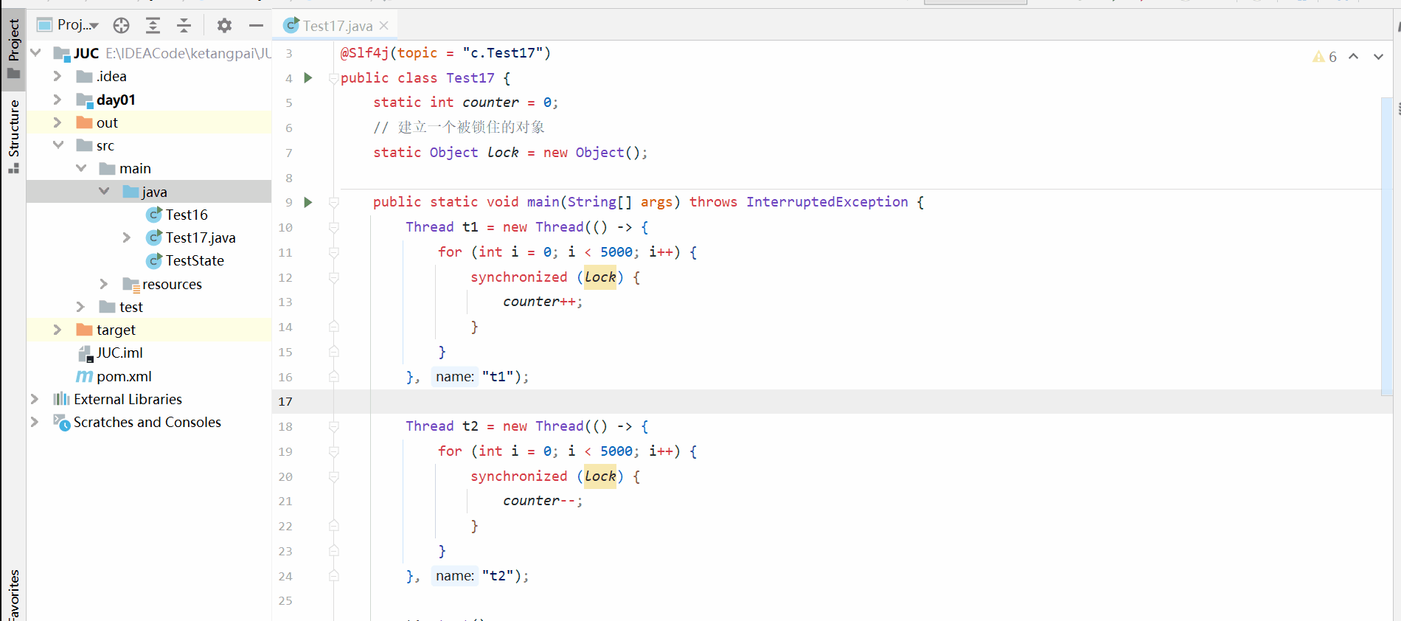1401x621 pixels.
Task: Collapse the main folder
Action: tap(81, 168)
